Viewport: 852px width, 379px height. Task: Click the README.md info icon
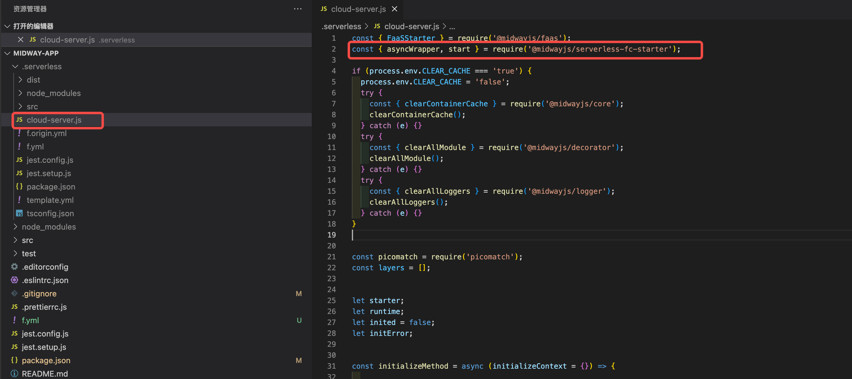[14, 374]
